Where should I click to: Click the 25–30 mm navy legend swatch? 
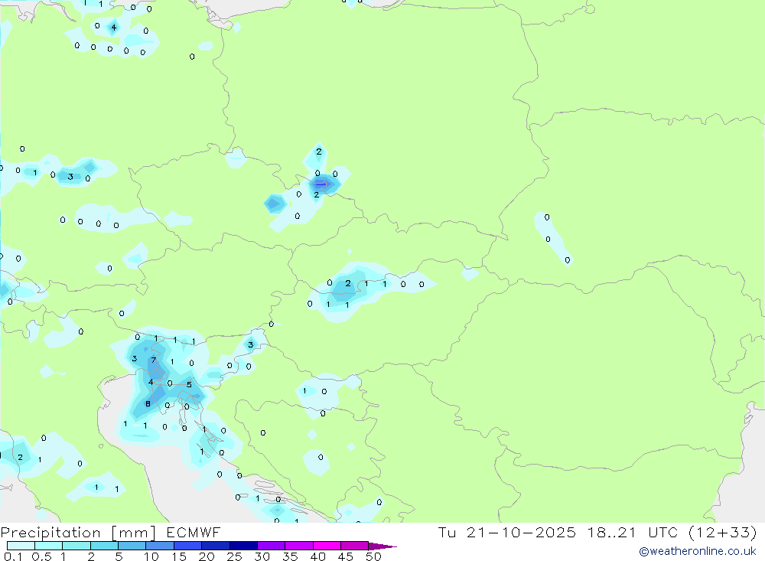(243, 546)
